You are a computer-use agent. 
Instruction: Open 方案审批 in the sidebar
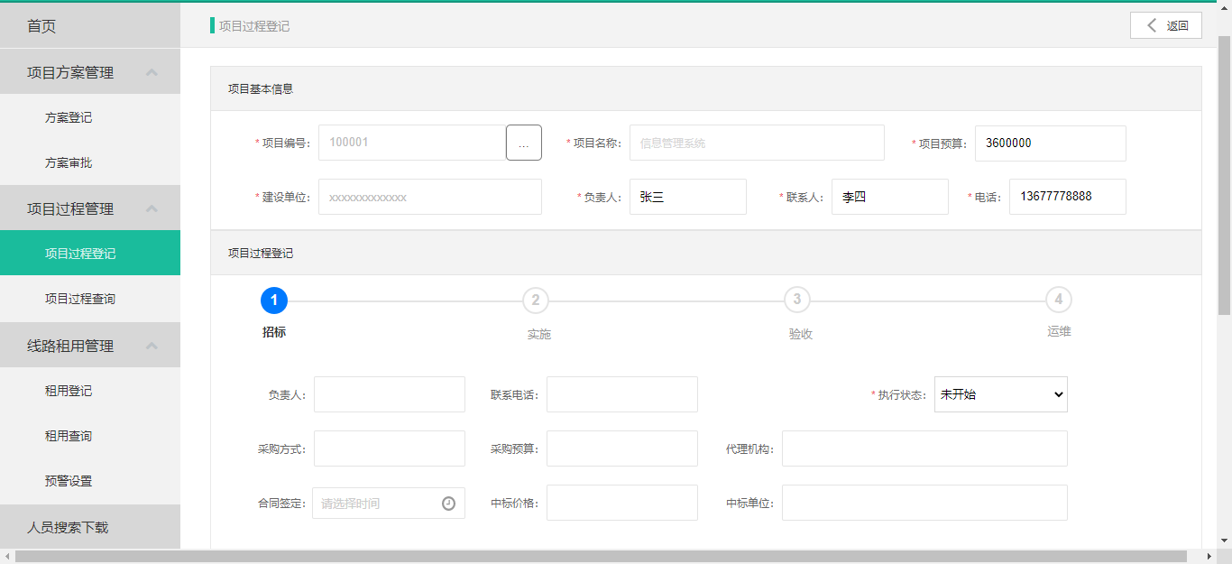coord(90,162)
